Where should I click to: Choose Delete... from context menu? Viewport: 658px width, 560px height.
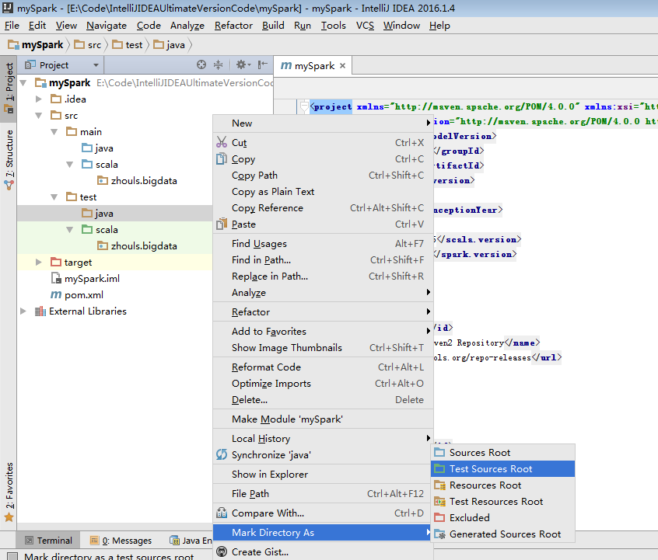point(323,400)
